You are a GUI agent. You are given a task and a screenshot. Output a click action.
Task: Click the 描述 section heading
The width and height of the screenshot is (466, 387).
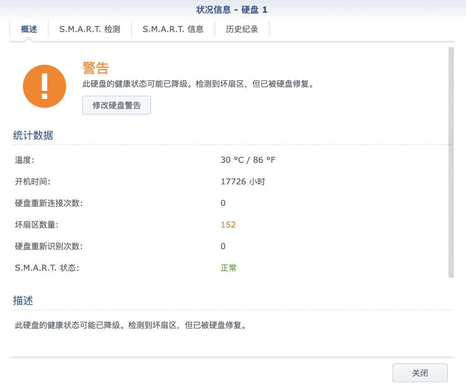pyautogui.click(x=23, y=301)
